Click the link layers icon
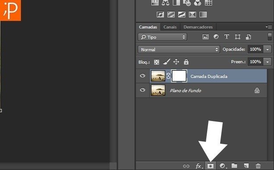Image resolution: width=274 pixels, height=170 pixels. pyautogui.click(x=186, y=166)
